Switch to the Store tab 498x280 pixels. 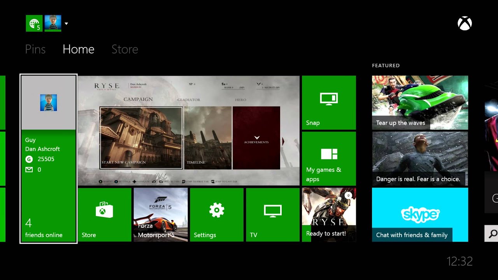[x=125, y=49]
